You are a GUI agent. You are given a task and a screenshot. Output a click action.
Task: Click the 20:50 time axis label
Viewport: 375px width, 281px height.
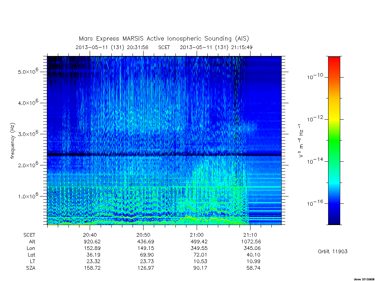point(144,235)
